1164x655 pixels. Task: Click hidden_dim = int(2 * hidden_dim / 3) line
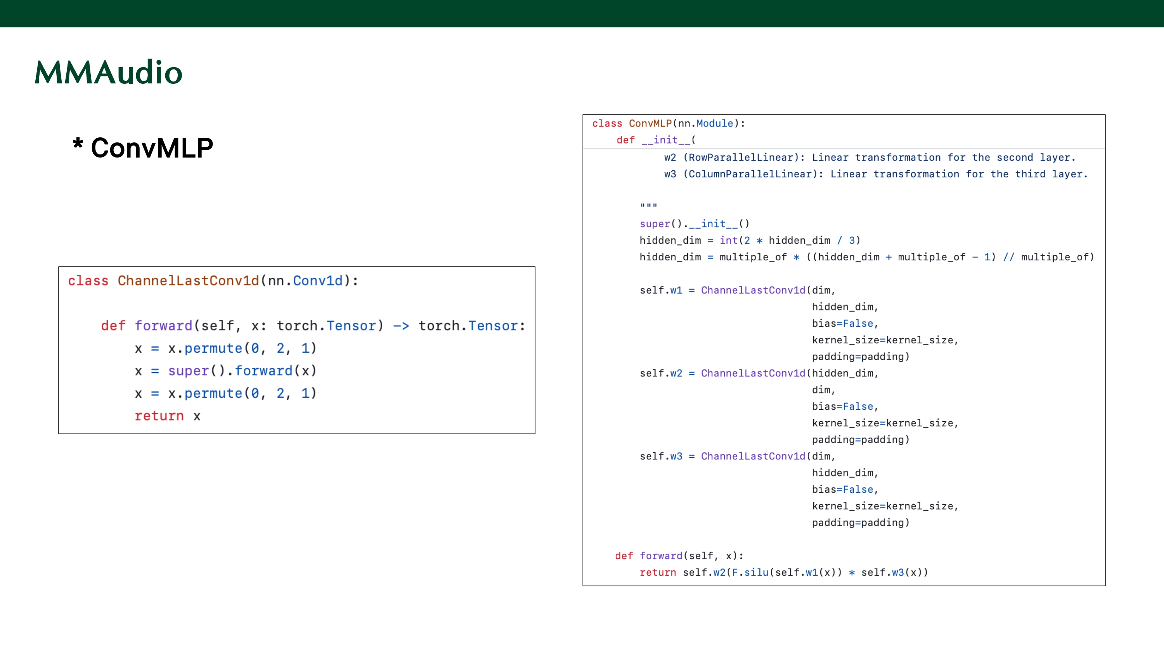tap(750, 241)
